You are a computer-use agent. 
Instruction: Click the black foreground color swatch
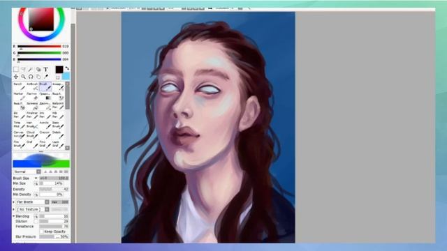pyautogui.click(x=59, y=70)
